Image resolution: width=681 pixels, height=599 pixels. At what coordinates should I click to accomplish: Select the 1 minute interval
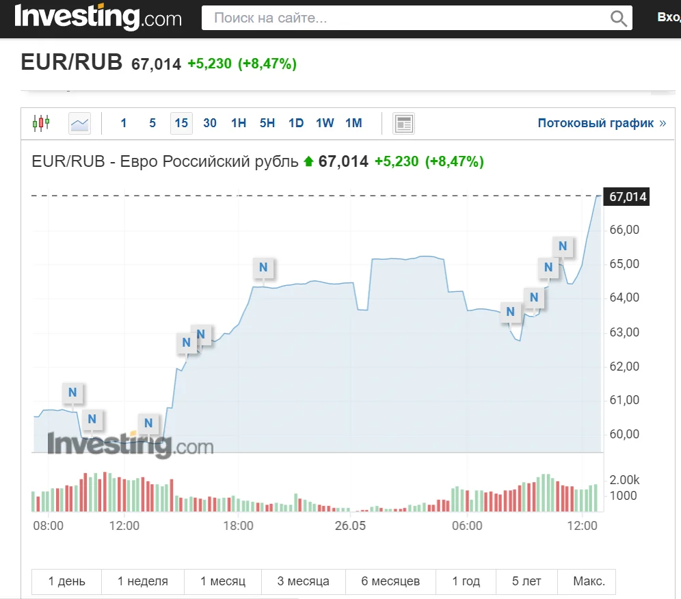(x=124, y=124)
